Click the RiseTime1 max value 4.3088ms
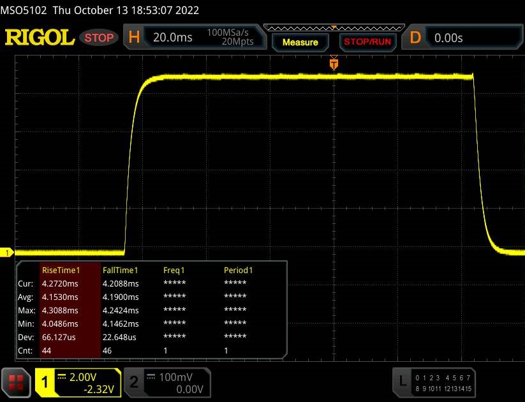 coord(60,311)
